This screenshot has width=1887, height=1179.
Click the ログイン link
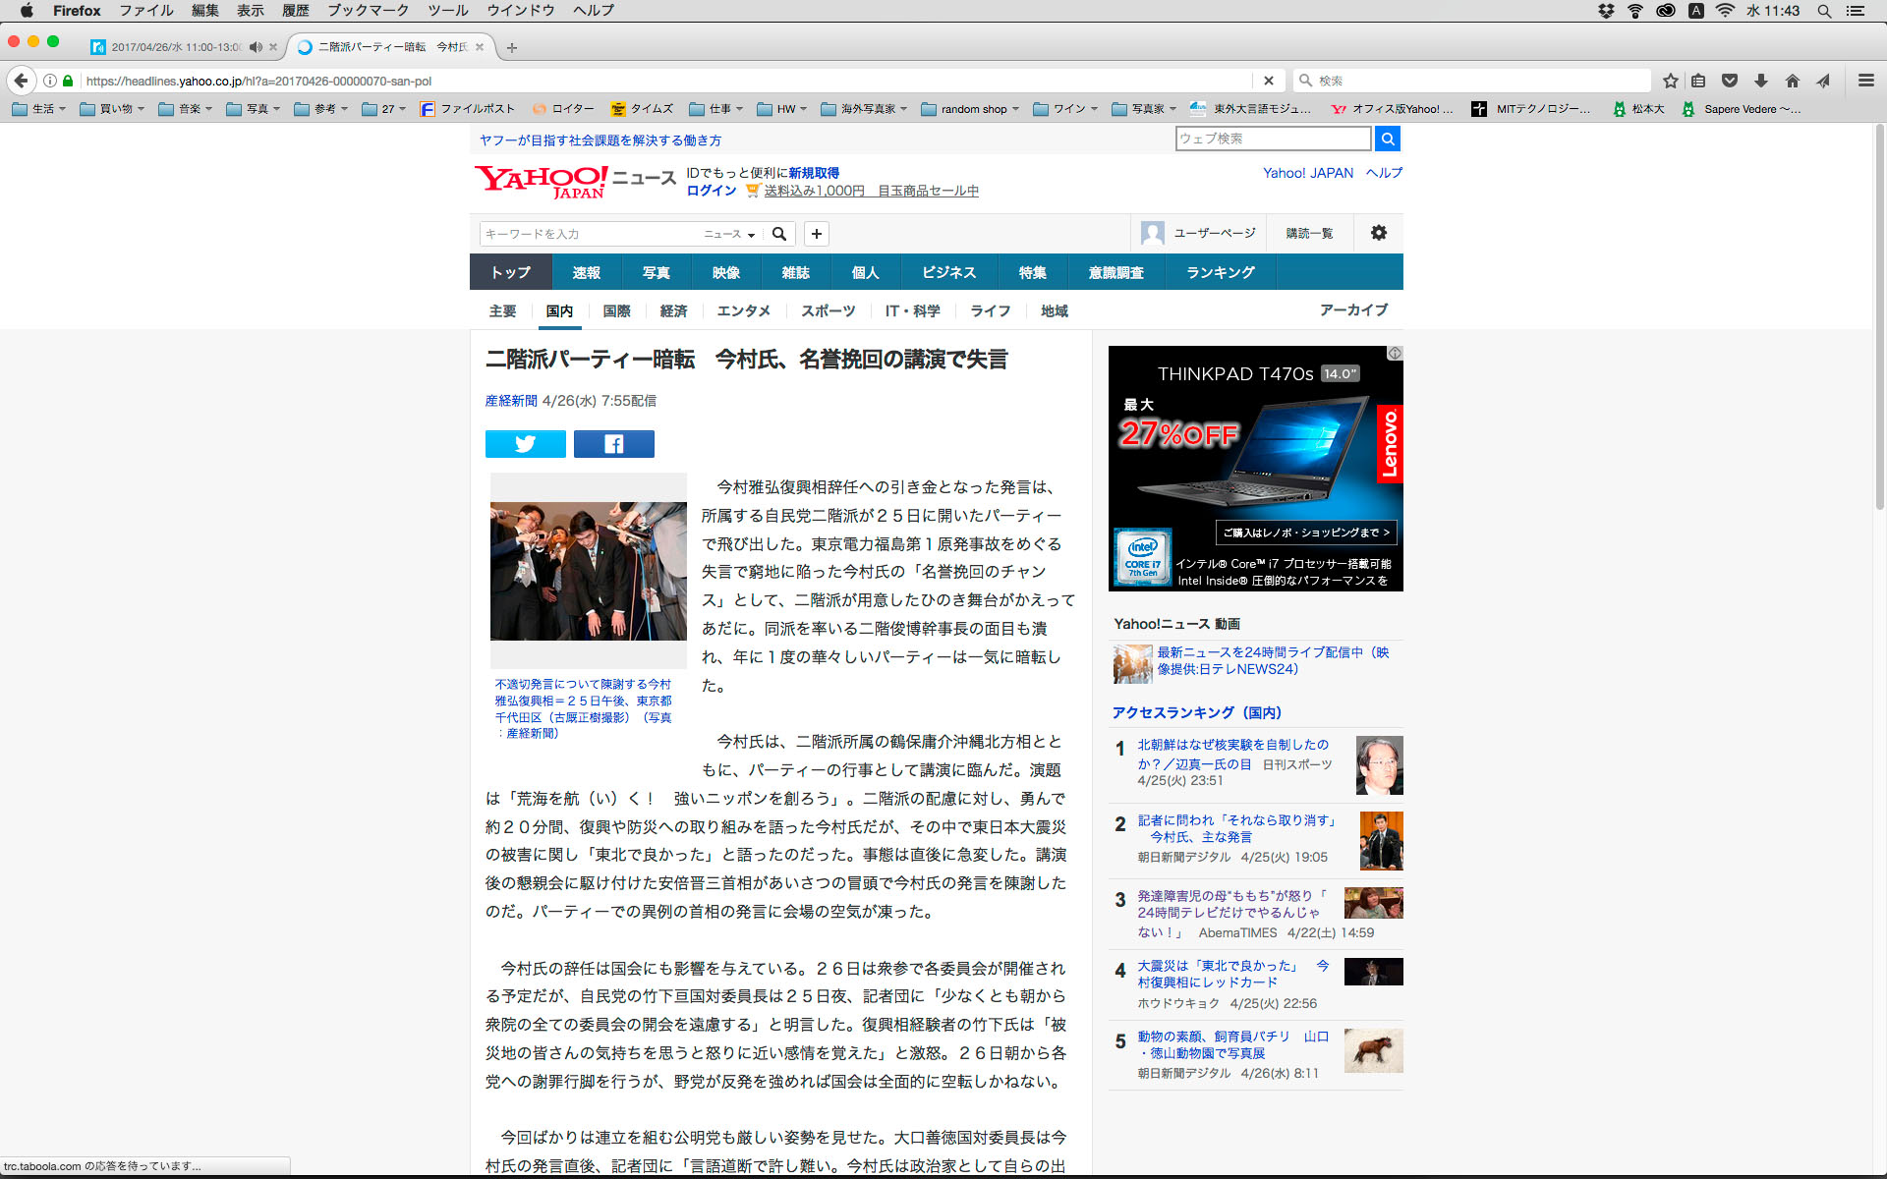pyautogui.click(x=711, y=191)
